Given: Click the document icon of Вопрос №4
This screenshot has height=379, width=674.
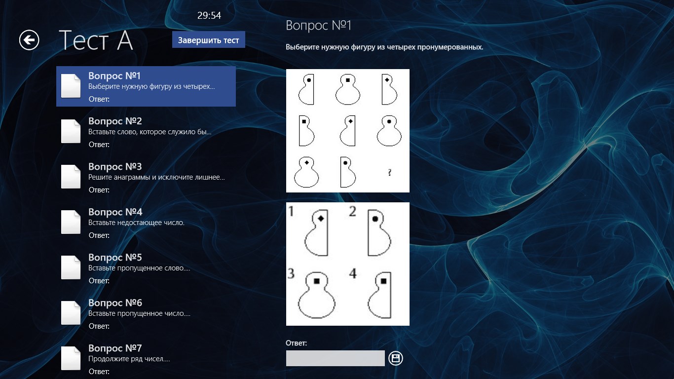Looking at the screenshot, I should coord(71,222).
